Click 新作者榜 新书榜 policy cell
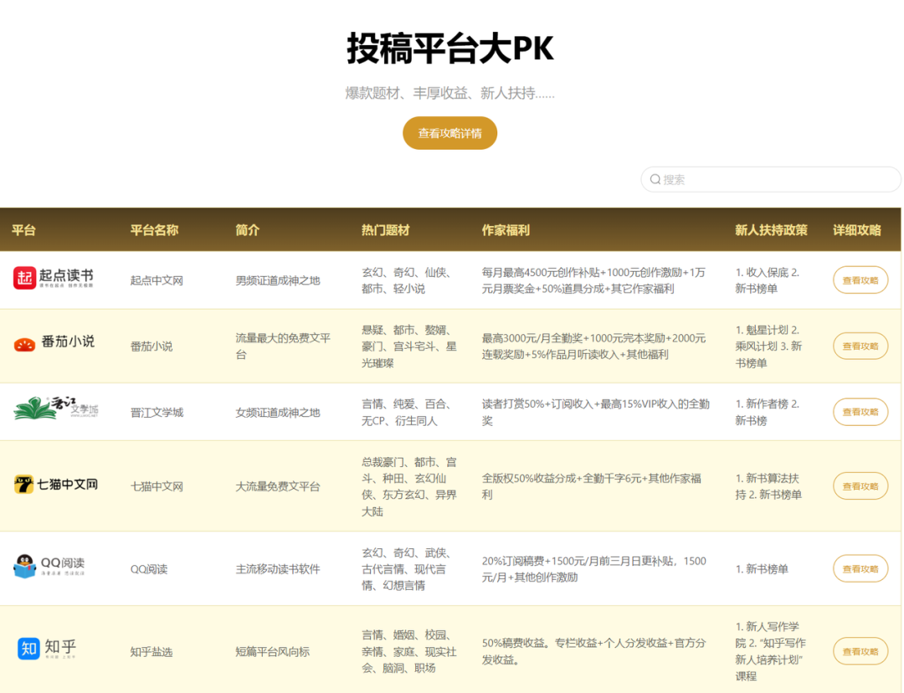 pos(768,413)
